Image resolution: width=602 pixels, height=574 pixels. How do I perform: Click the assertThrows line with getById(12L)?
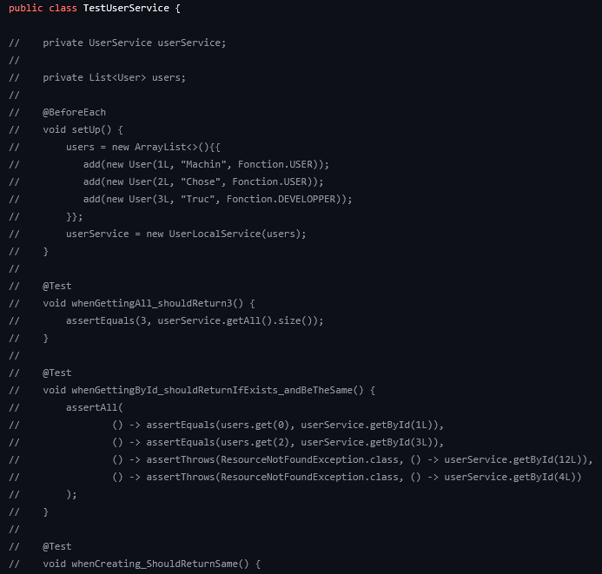(x=352, y=459)
